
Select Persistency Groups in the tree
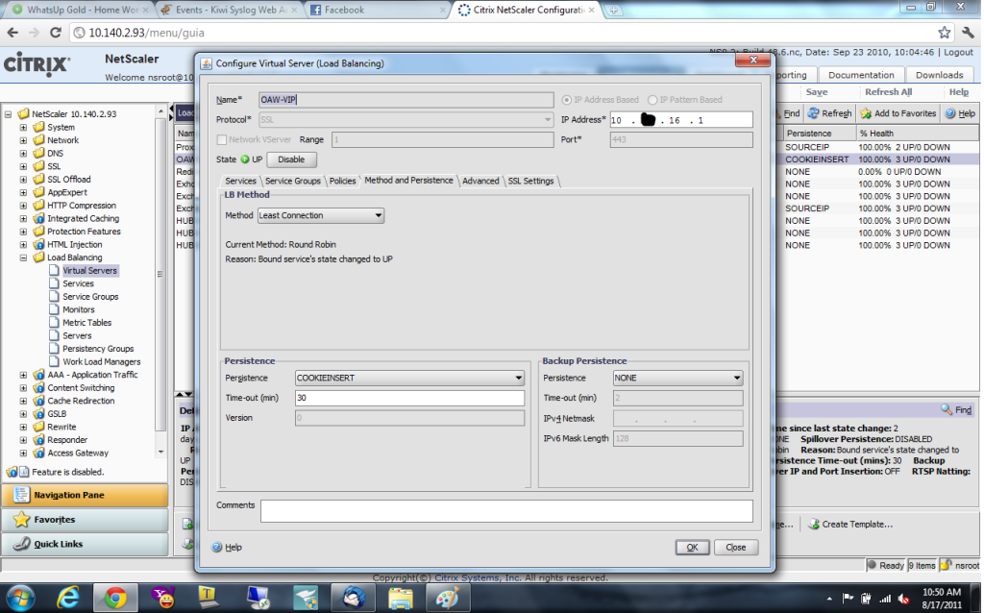[x=98, y=348]
